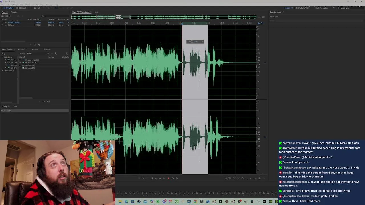This screenshot has height=205, width=365.
Task: Expand the Shortcuts tree node
Action: 2,71
